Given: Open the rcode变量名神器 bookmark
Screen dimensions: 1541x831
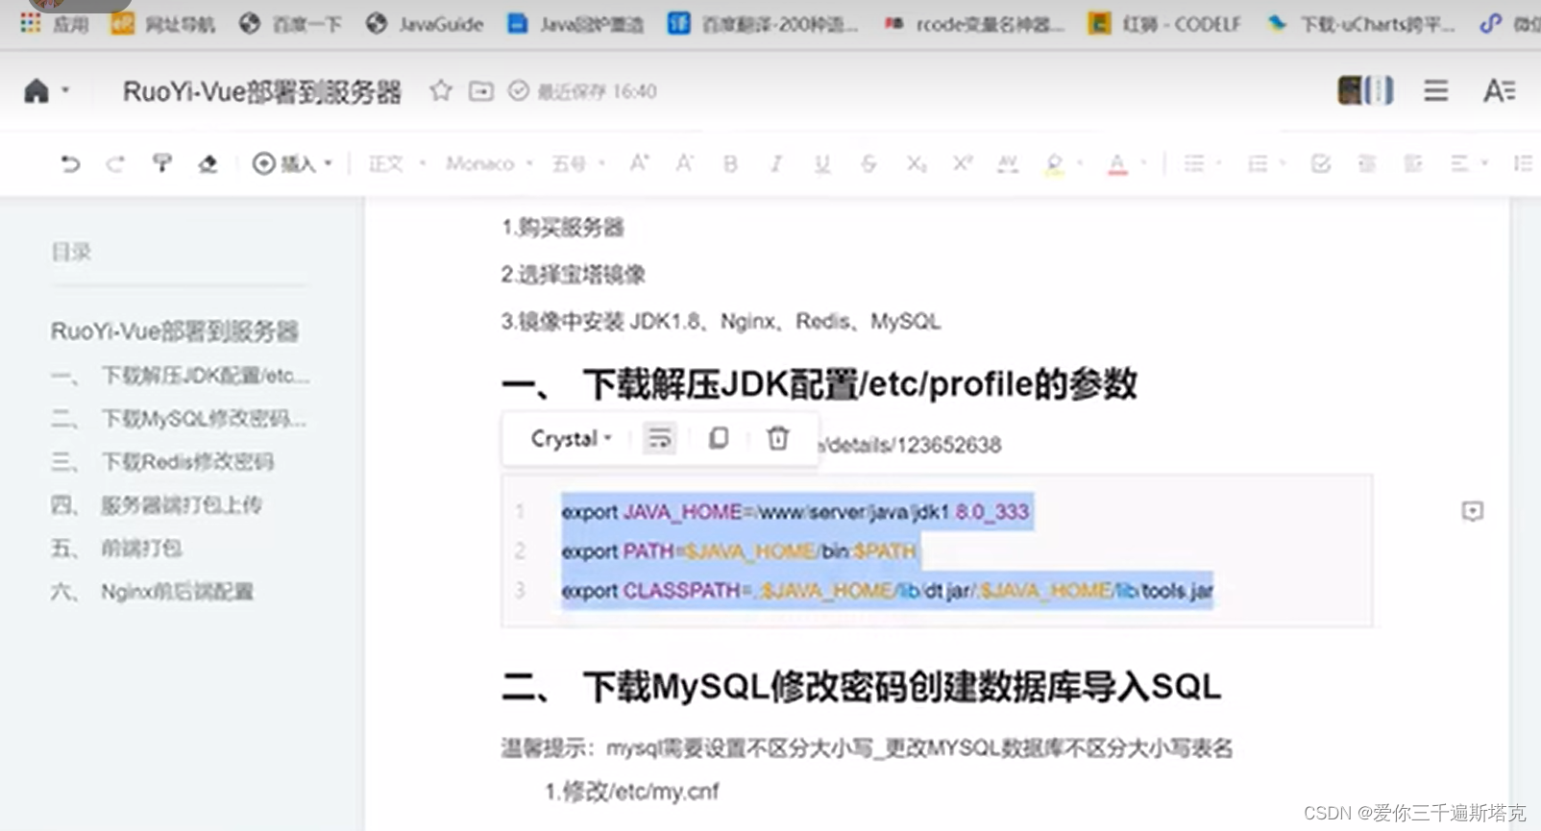Looking at the screenshot, I should point(974,24).
